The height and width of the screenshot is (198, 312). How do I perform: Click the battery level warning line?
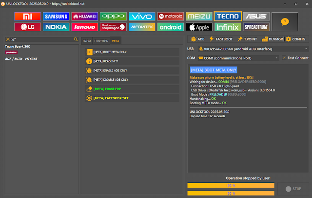tap(221, 77)
